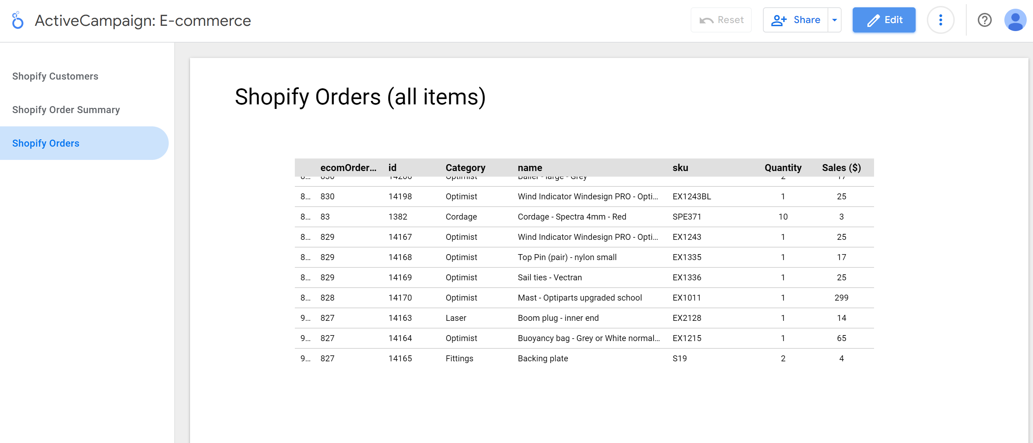Open the three-dot more options menu
Image resolution: width=1033 pixels, height=443 pixels.
click(940, 20)
